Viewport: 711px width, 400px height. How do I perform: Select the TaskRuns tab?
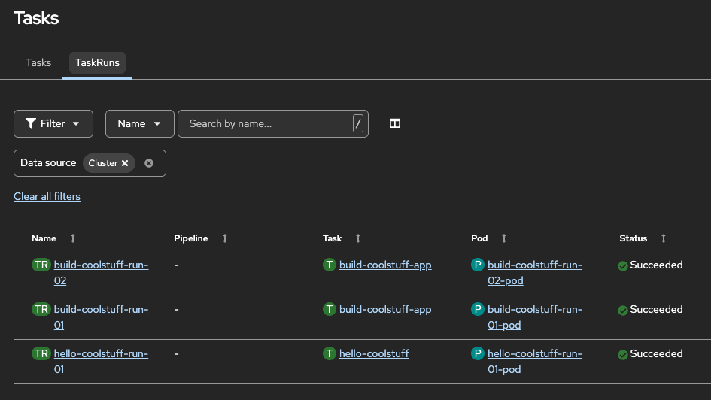(x=97, y=62)
